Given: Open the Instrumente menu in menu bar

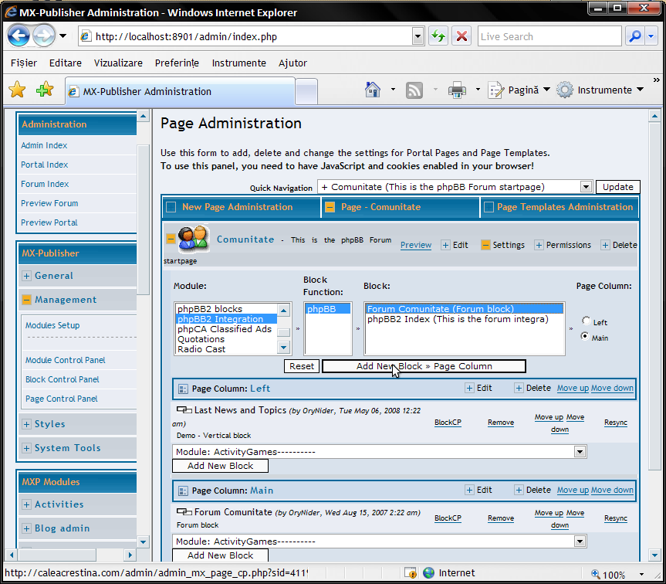Looking at the screenshot, I should [238, 63].
